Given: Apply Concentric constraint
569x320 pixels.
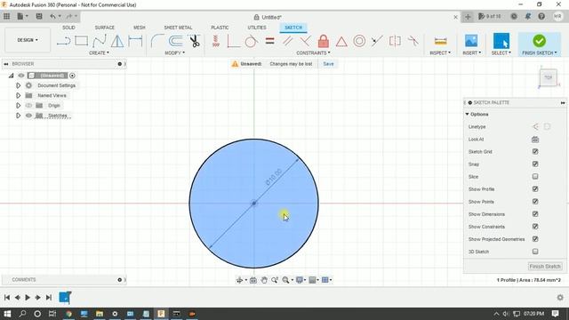Looking at the screenshot, I should click(x=359, y=41).
